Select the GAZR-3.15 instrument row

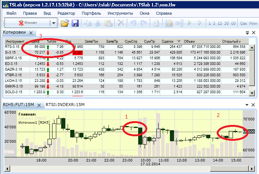pos(126,69)
